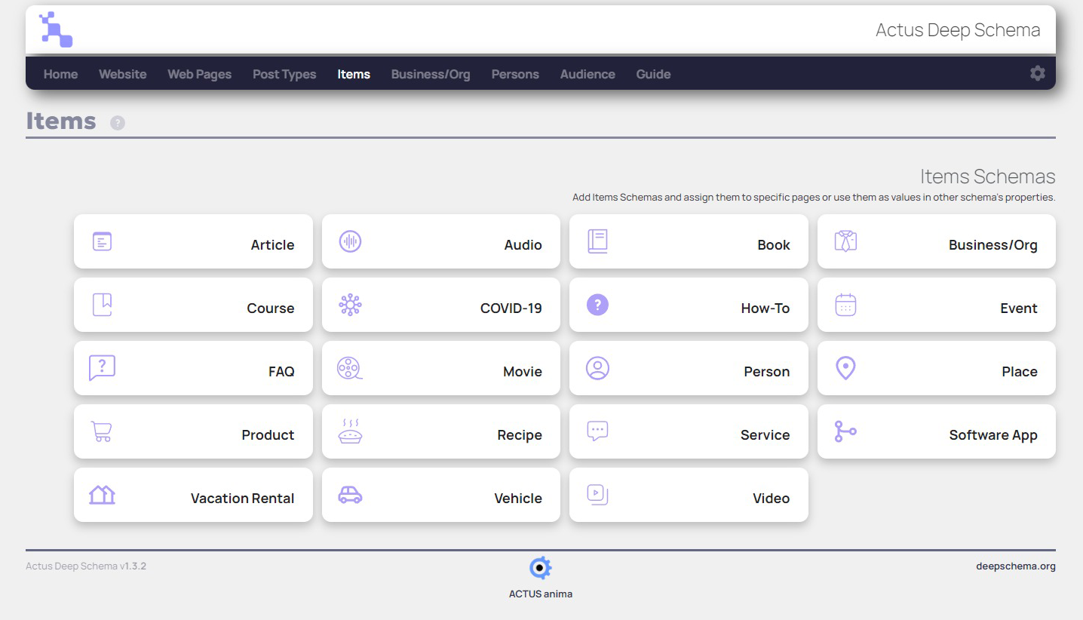The image size is (1083, 620).
Task: Click the Vehicle car icon
Action: pos(350,495)
